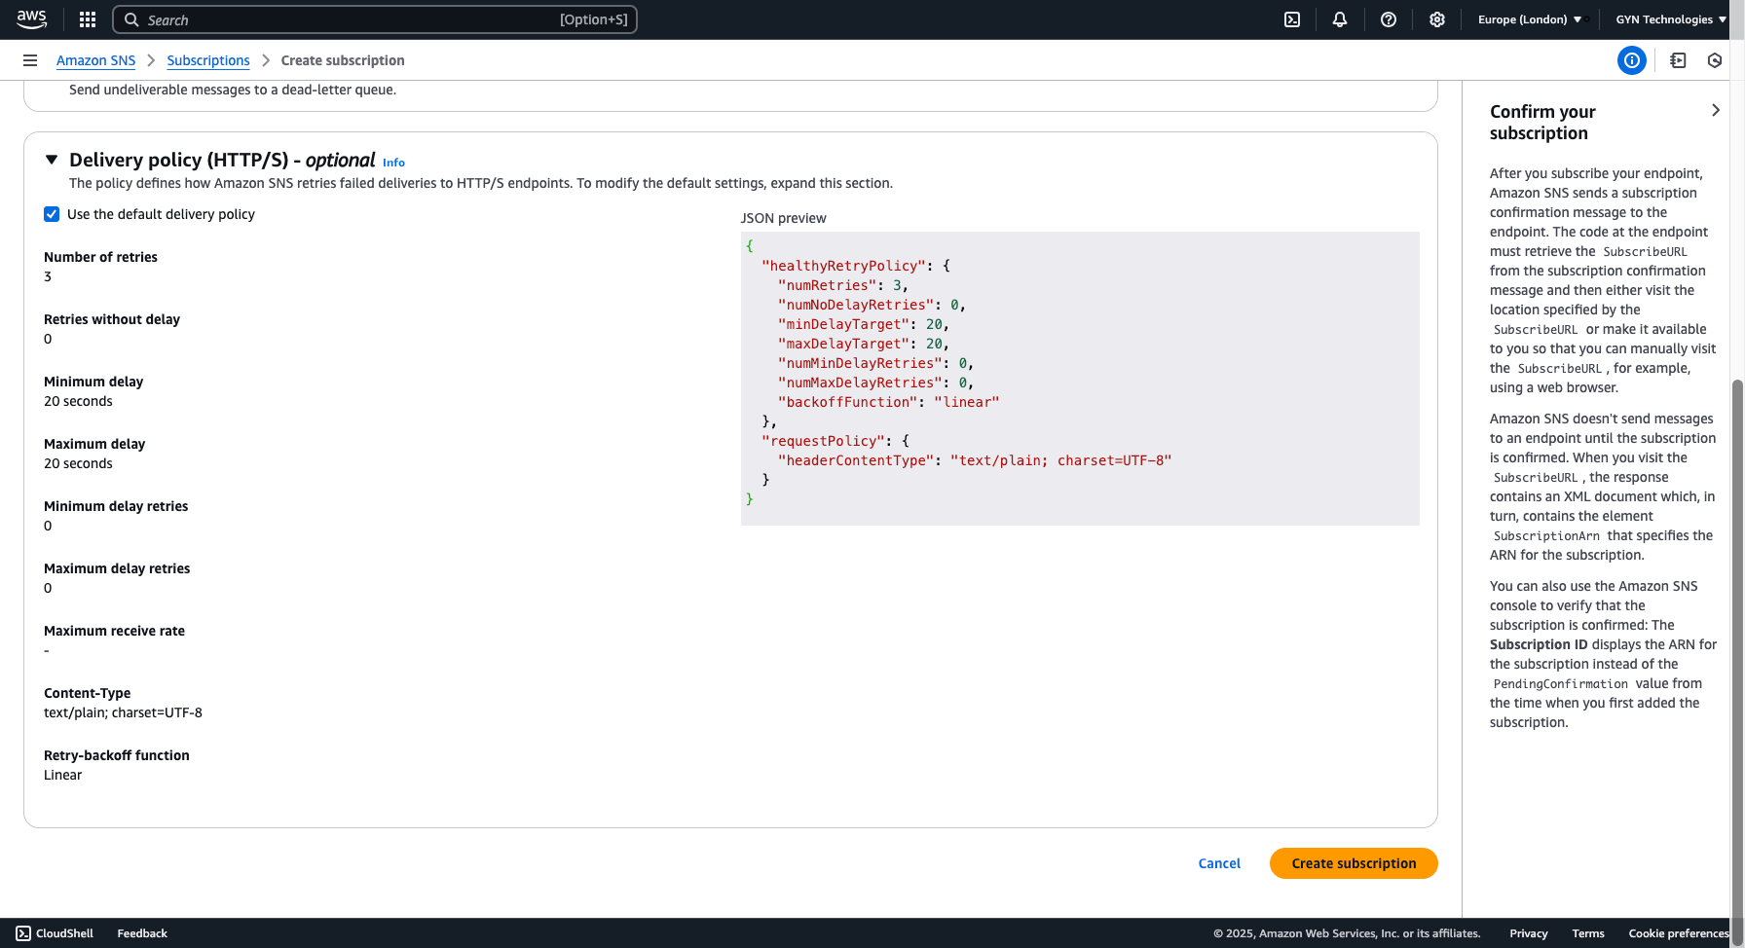Uncheck Use the default delivery policy
1745x948 pixels.
pos(51,214)
